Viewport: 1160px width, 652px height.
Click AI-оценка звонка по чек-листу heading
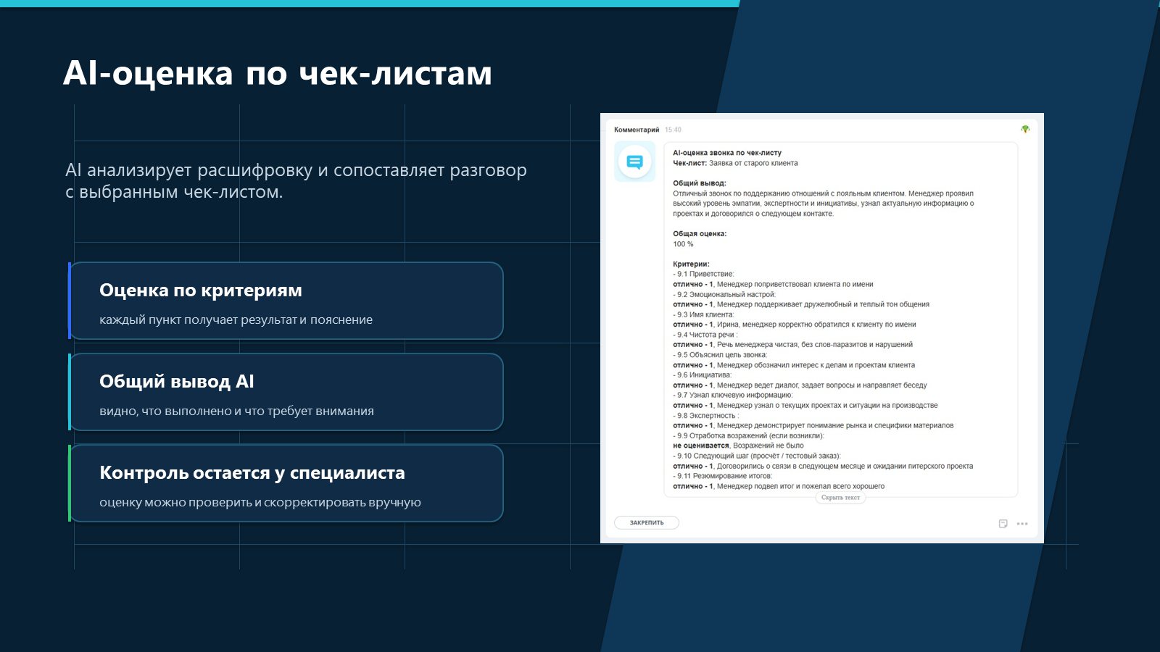tap(727, 153)
